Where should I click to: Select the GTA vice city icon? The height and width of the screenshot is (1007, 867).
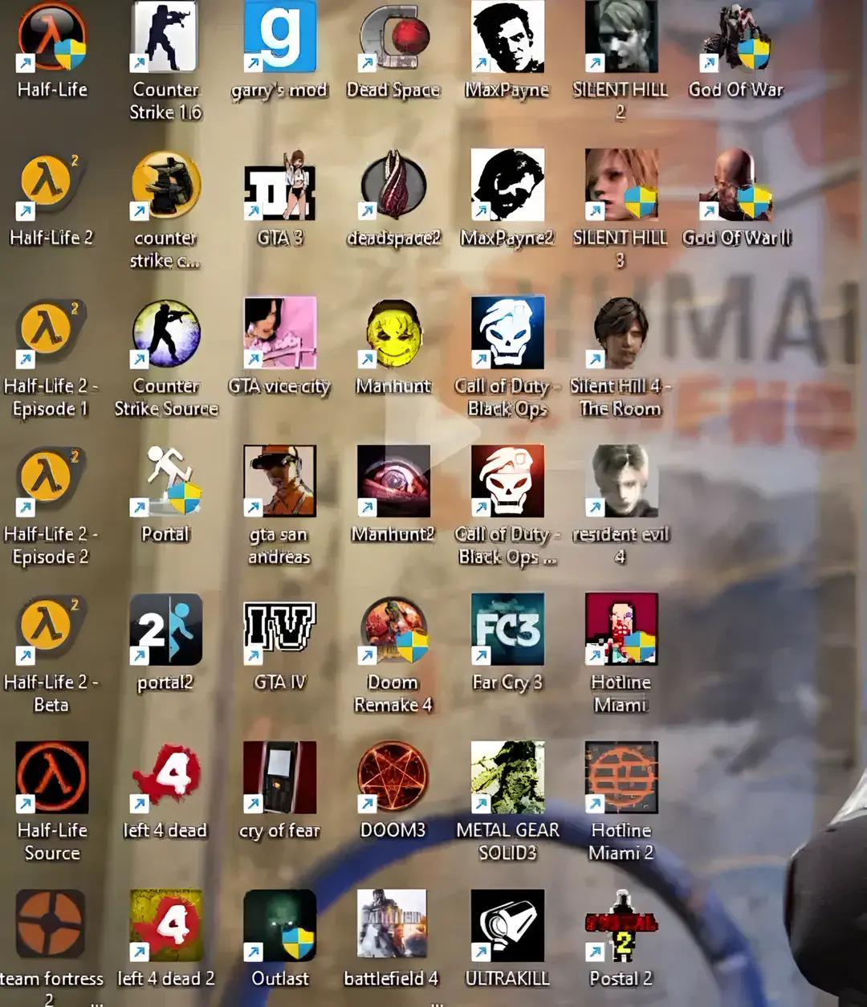coord(280,332)
